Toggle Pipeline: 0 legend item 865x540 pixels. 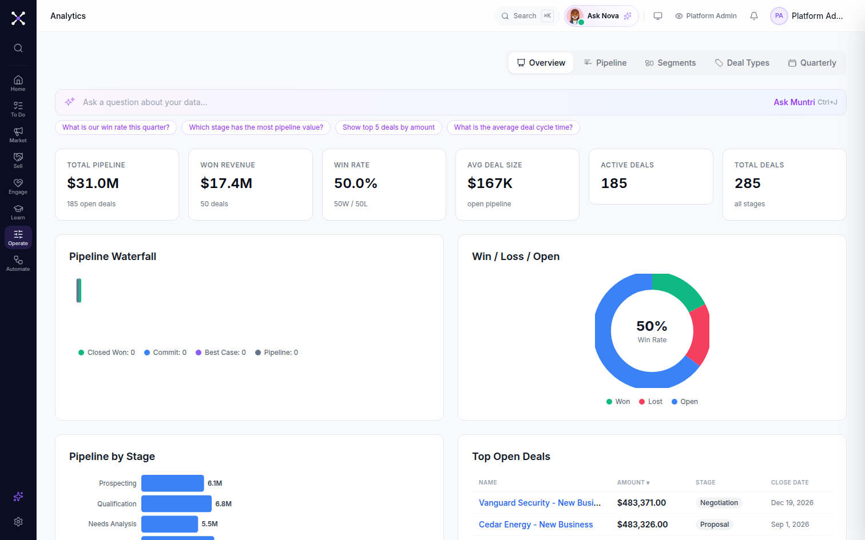276,353
